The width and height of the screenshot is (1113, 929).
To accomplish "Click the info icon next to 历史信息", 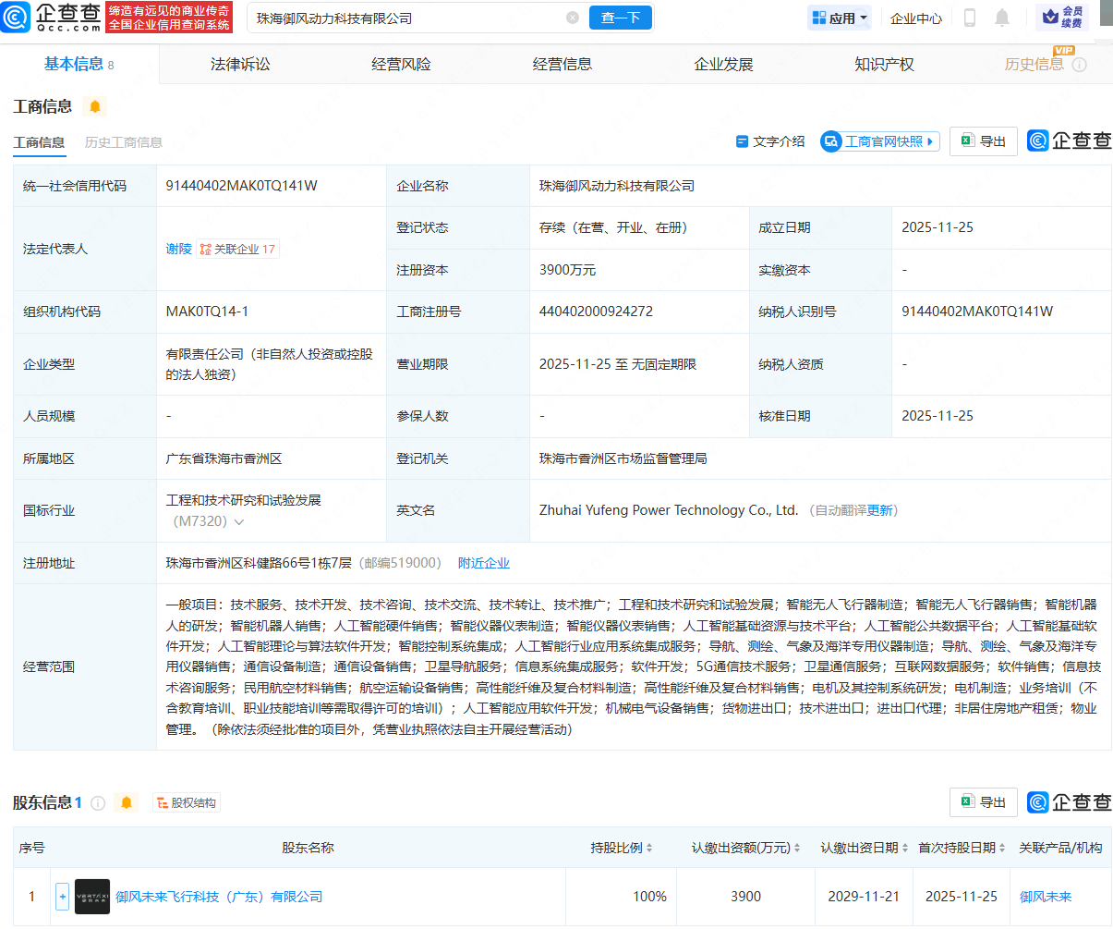I will point(1079,65).
